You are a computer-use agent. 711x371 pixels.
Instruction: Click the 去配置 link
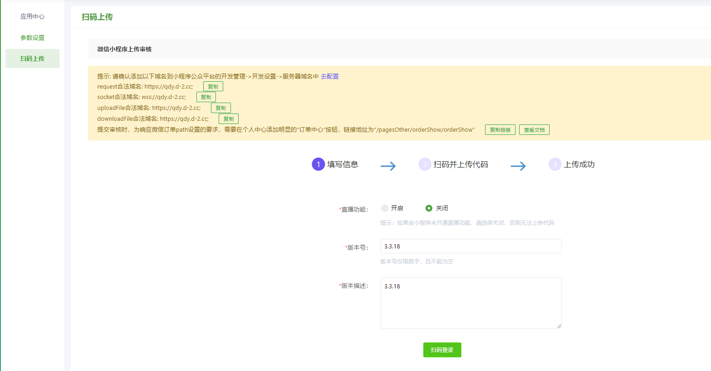pos(330,76)
